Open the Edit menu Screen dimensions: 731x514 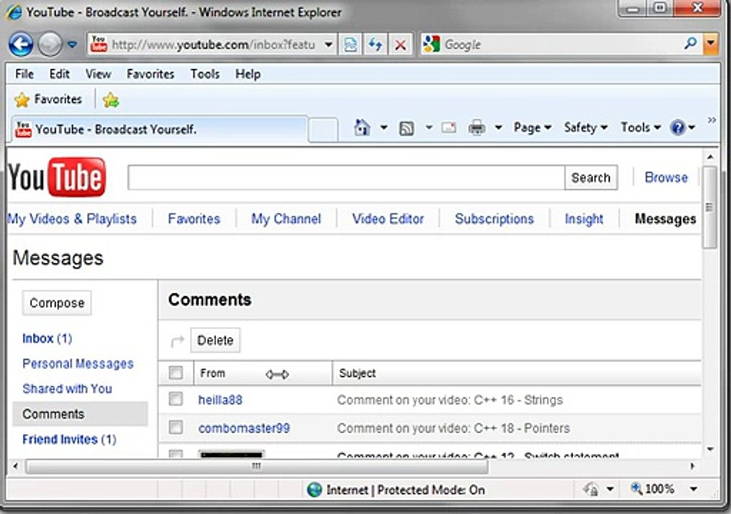point(59,74)
